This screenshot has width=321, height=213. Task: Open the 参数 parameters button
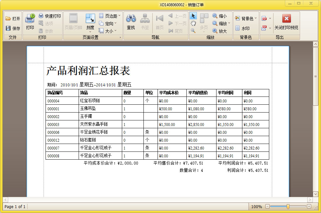pos(46,31)
